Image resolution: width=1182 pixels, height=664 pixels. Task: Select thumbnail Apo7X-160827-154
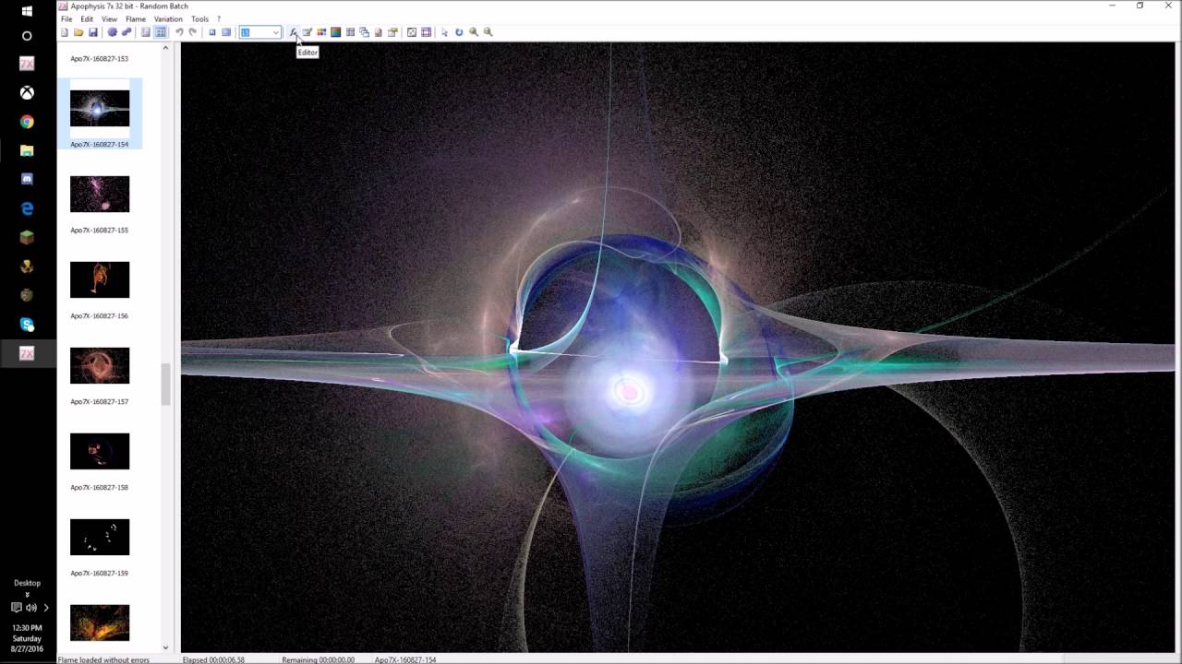coord(100,108)
